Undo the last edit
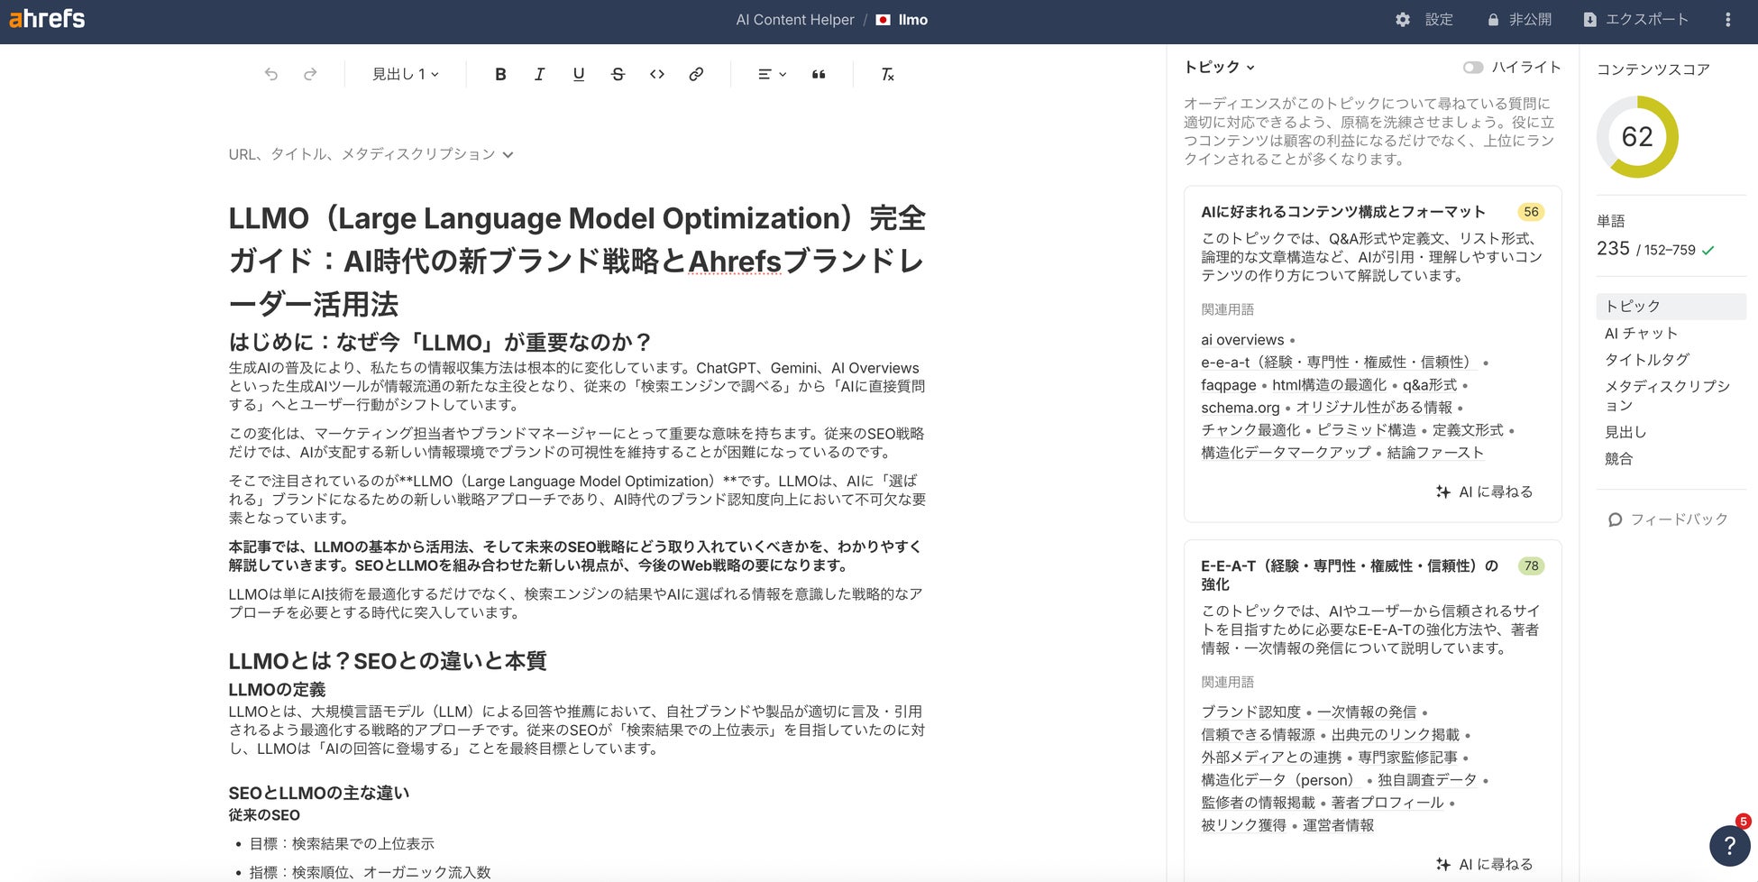Image resolution: width=1758 pixels, height=882 pixels. click(271, 74)
